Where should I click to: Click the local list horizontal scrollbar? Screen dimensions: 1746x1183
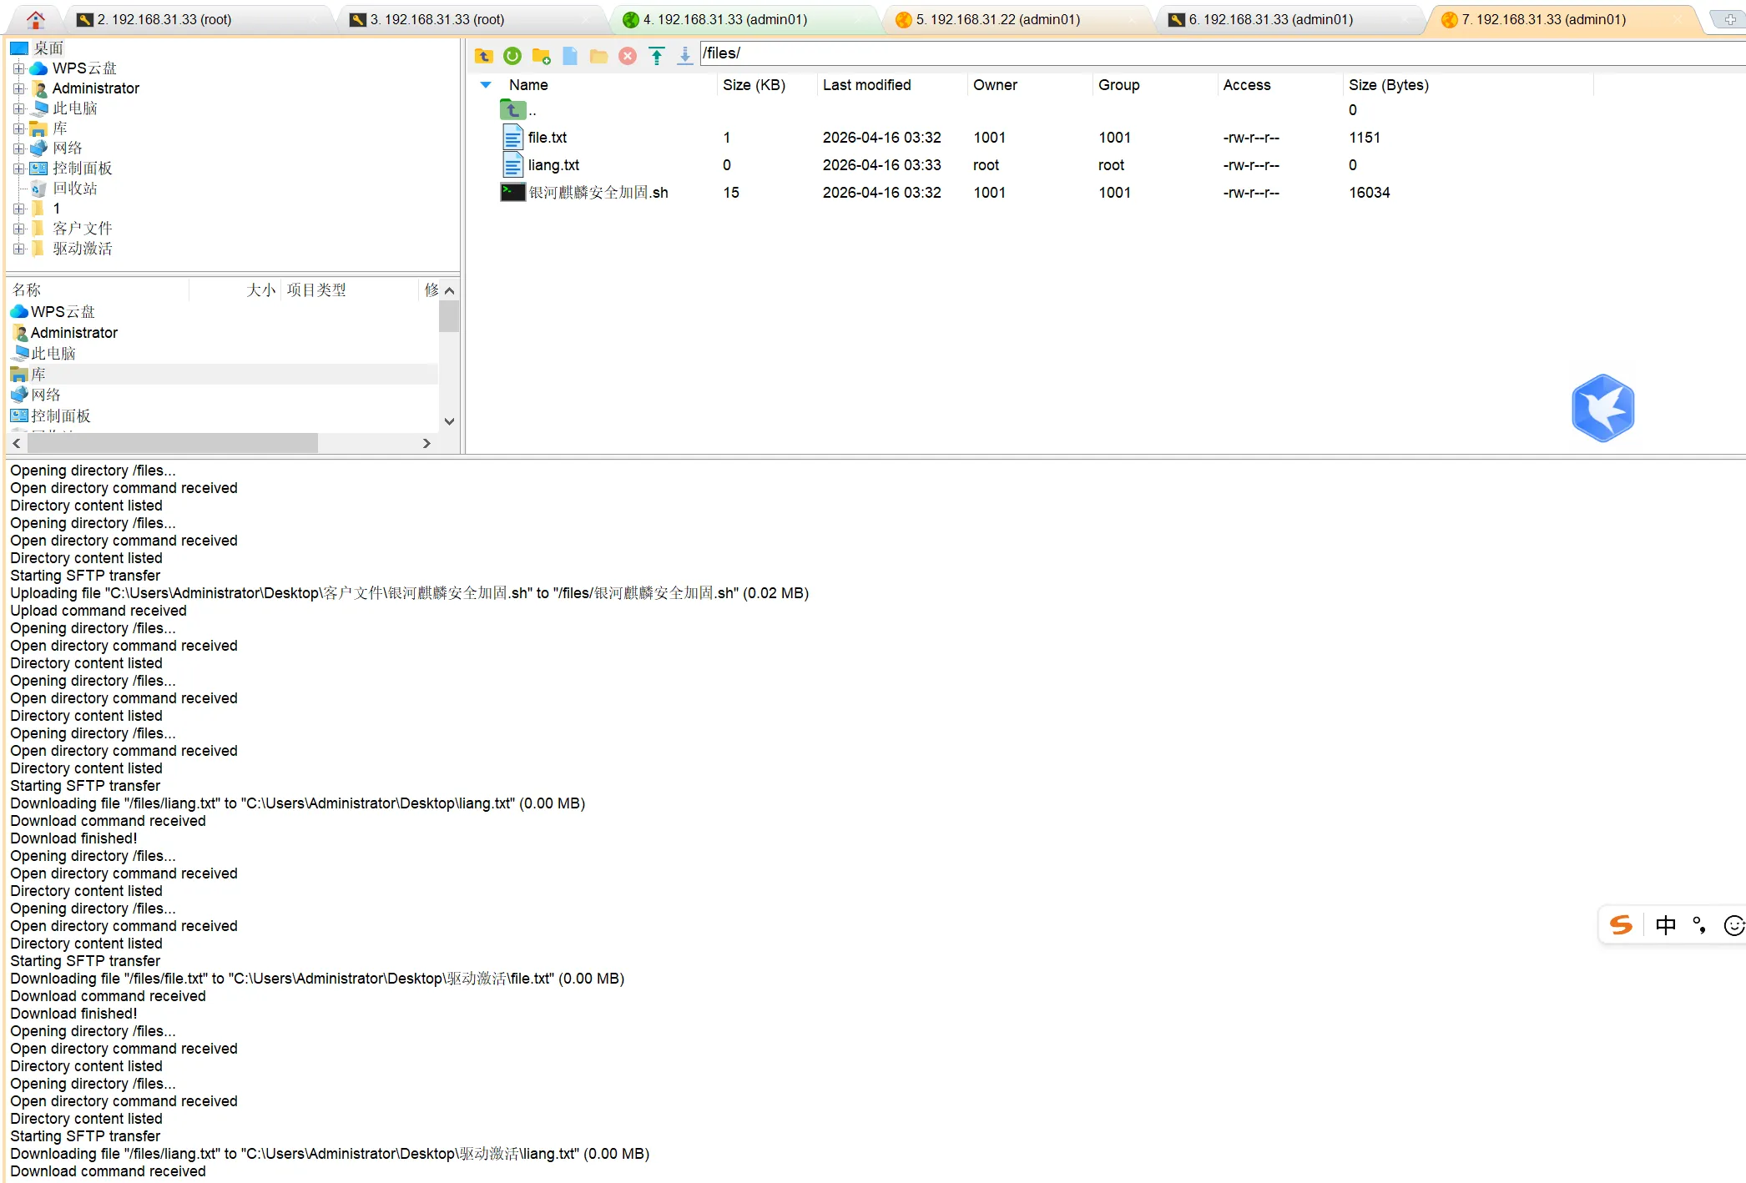pyautogui.click(x=171, y=443)
